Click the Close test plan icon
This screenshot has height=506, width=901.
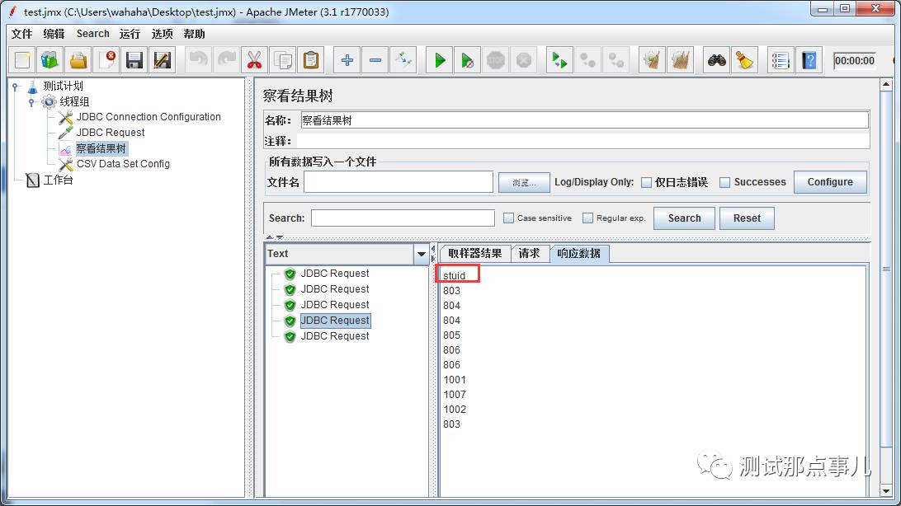click(107, 60)
